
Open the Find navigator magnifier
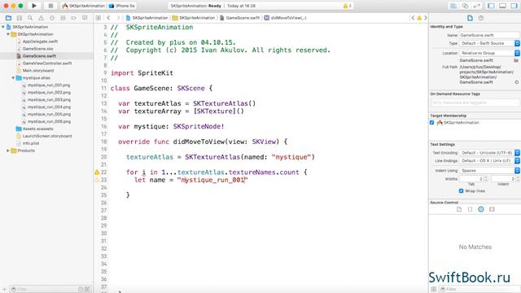pos(30,18)
